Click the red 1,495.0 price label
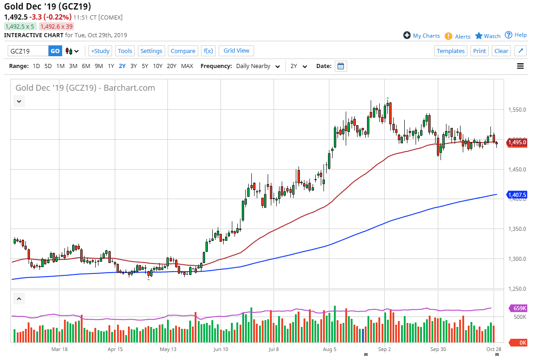539x356 pixels. [516, 142]
